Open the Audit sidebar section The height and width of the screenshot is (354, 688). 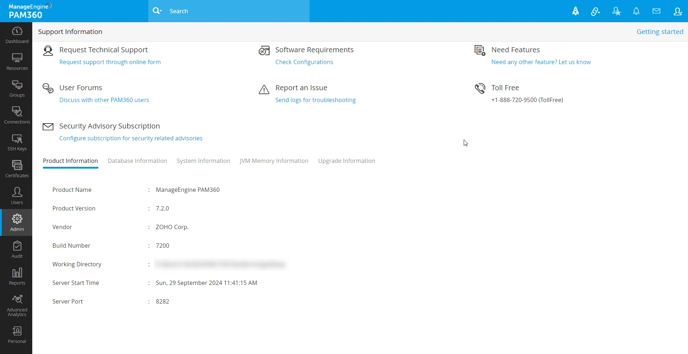pos(17,250)
